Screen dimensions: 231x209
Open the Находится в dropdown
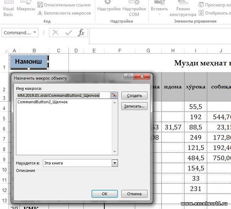[x=115, y=163]
